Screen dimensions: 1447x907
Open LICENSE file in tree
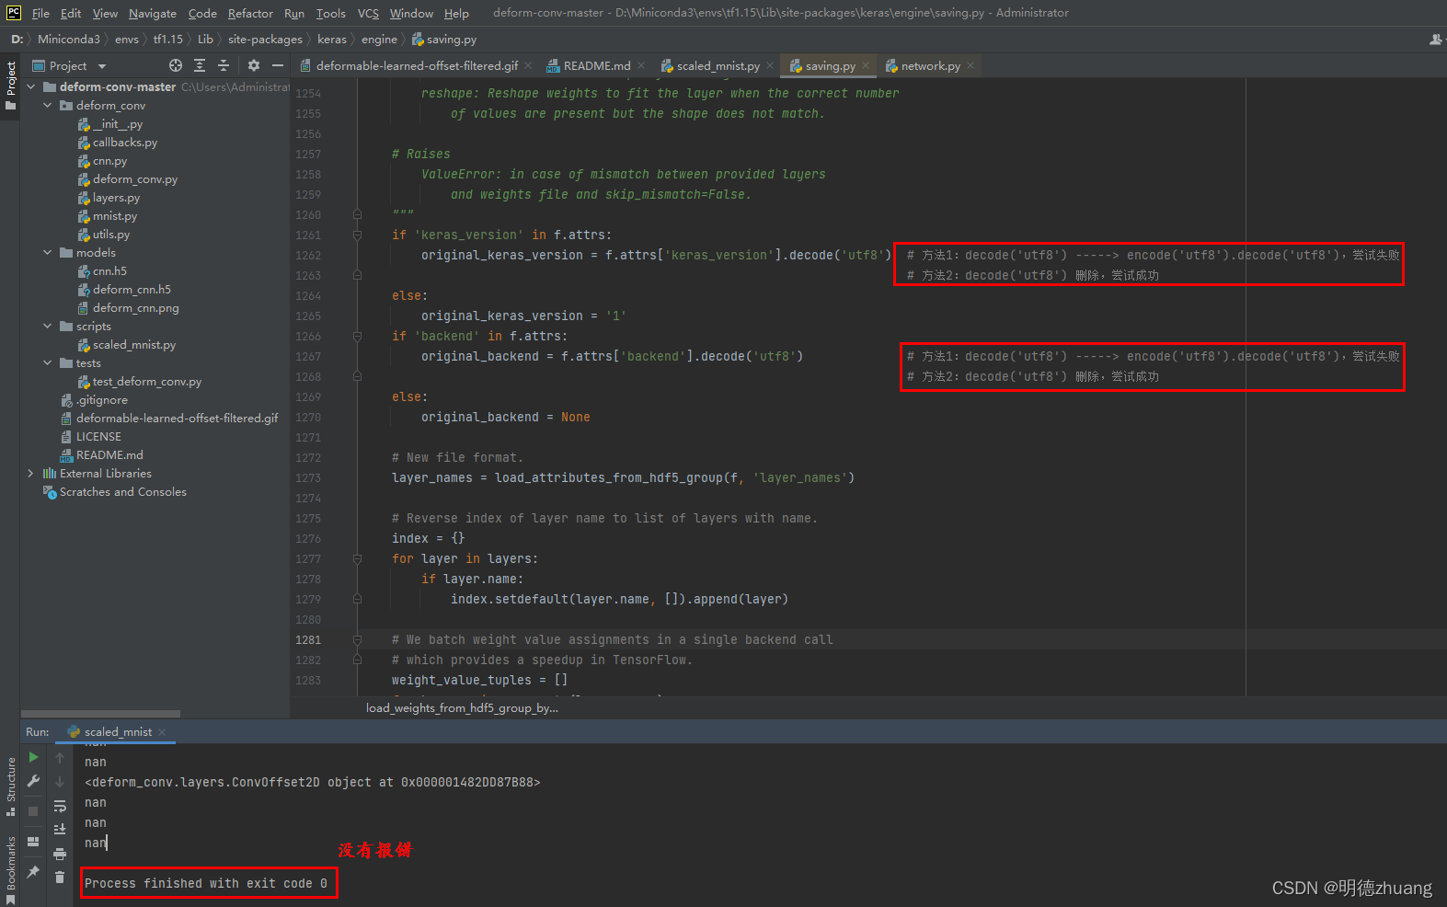coord(98,437)
